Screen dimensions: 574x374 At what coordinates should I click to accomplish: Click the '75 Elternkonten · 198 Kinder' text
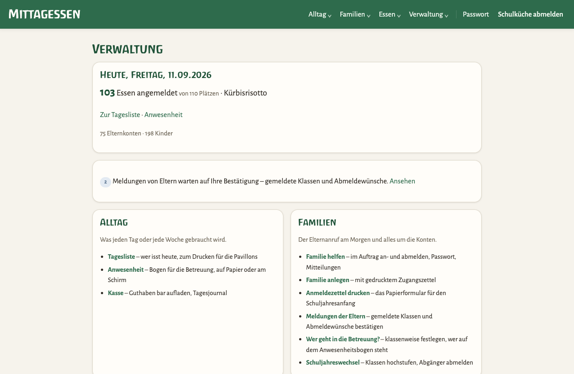(136, 134)
